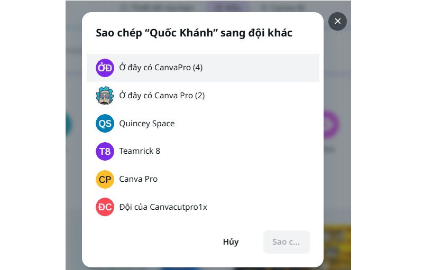Close the copy-to-team dialog with the X

click(x=337, y=22)
